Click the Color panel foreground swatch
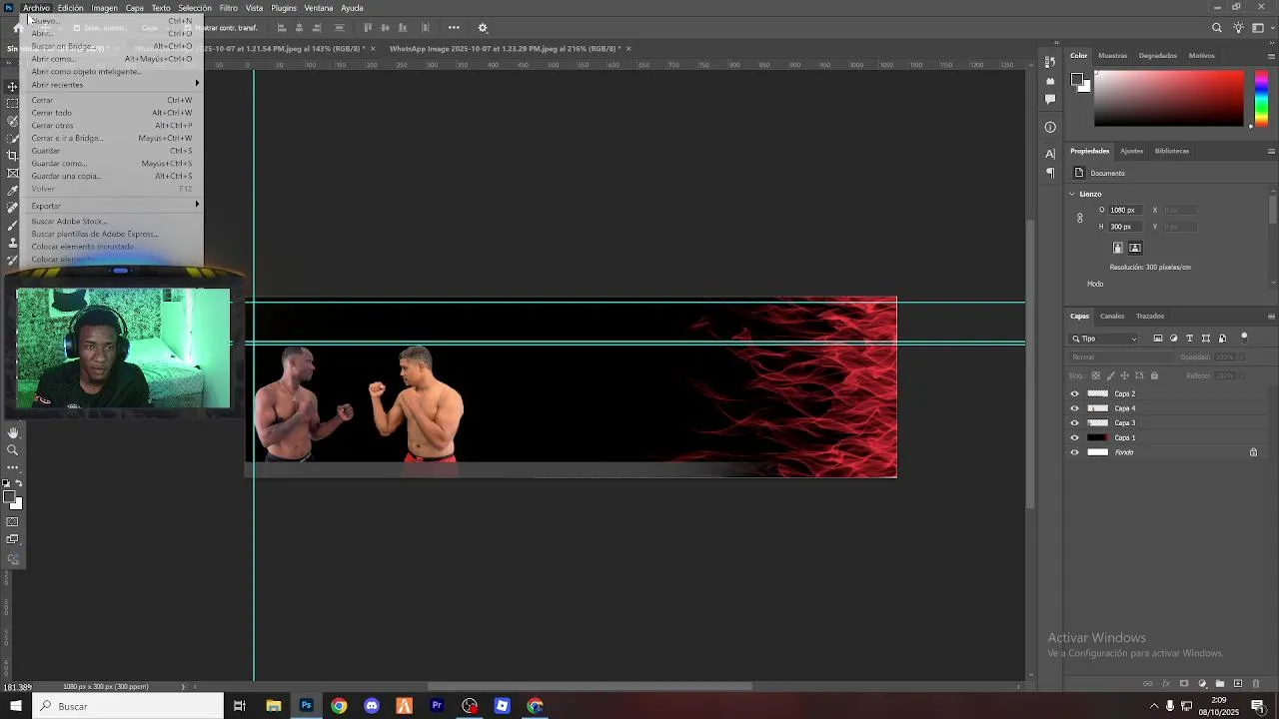Image resolution: width=1279 pixels, height=719 pixels. click(x=1078, y=79)
